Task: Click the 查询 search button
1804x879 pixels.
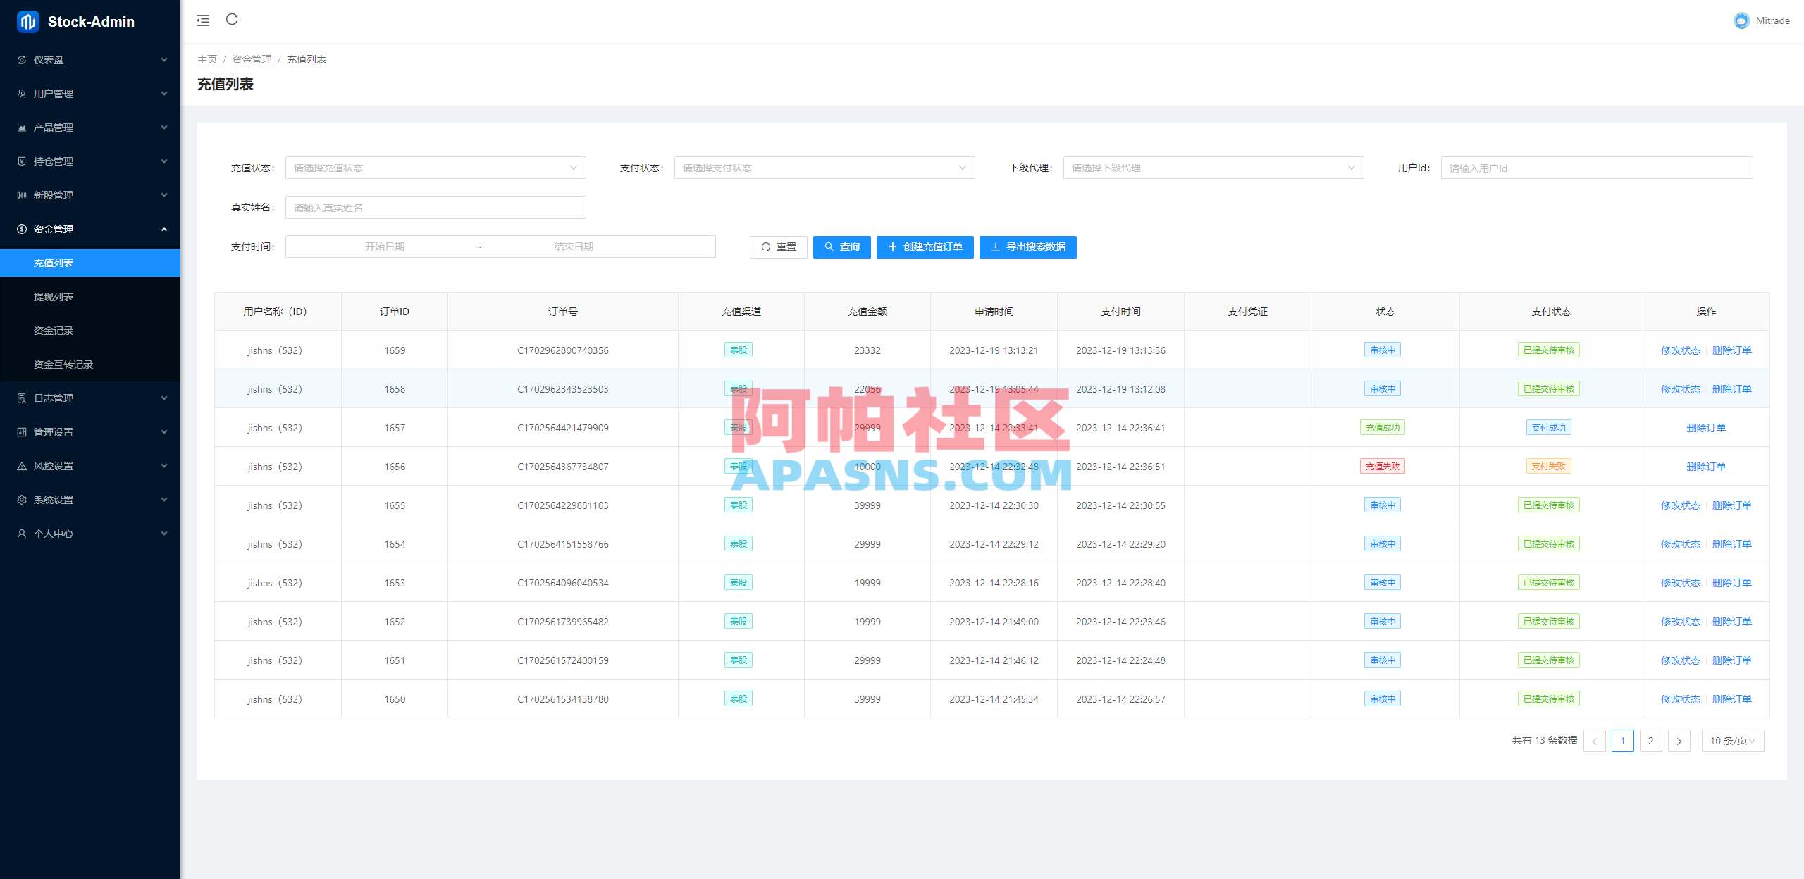Action: [x=841, y=247]
